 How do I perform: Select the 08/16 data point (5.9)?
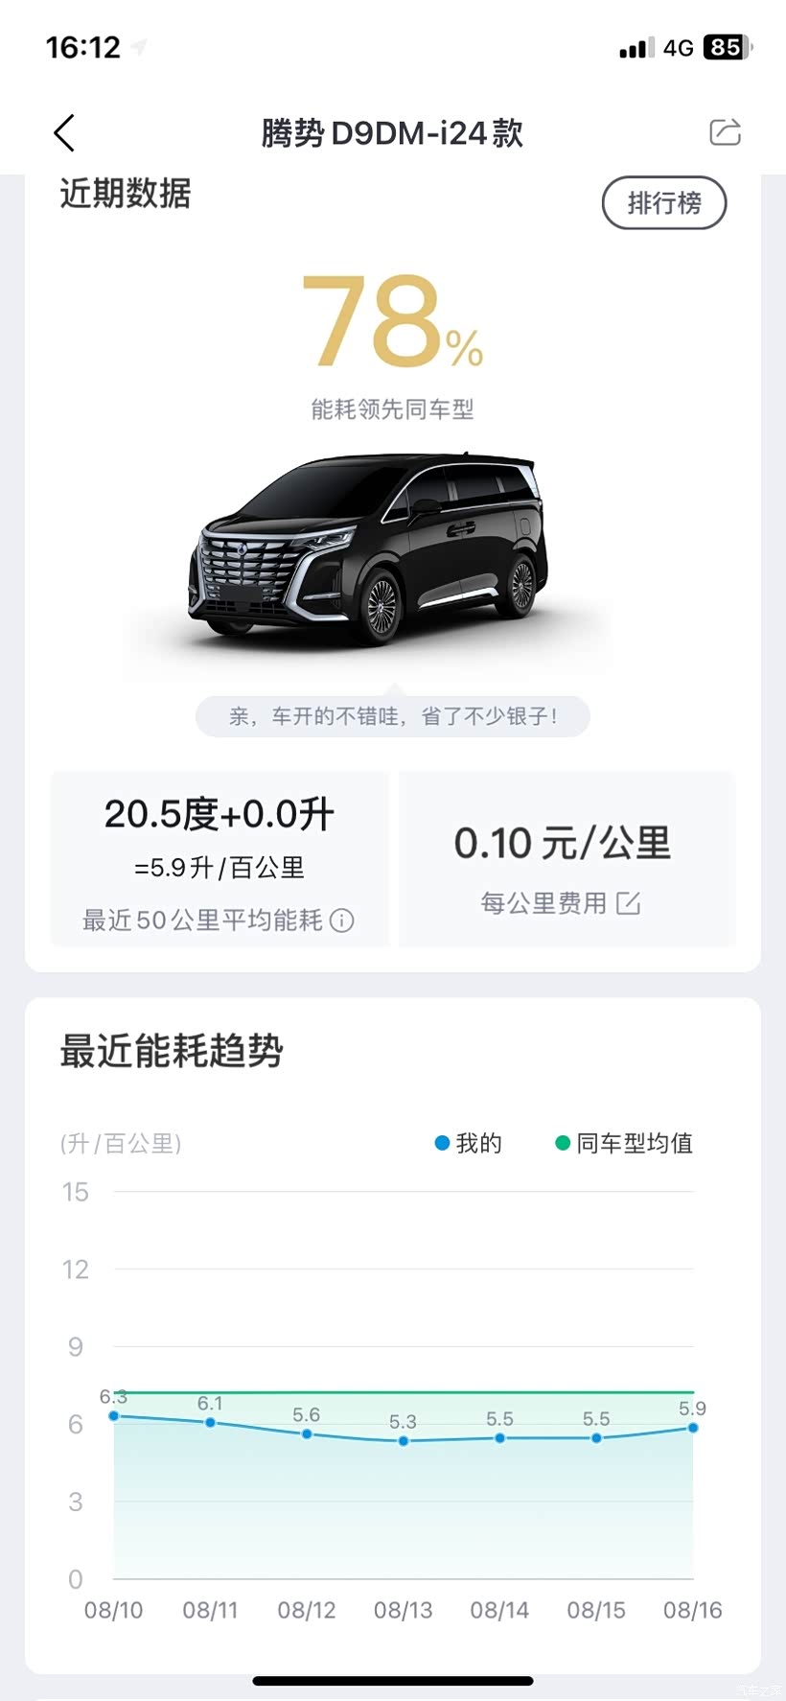692,1428
